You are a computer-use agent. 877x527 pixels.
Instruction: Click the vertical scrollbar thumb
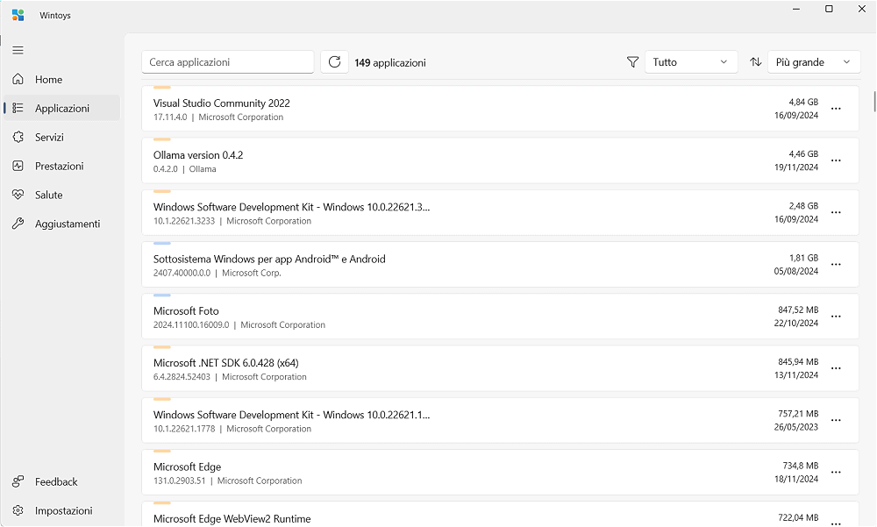[x=874, y=102]
